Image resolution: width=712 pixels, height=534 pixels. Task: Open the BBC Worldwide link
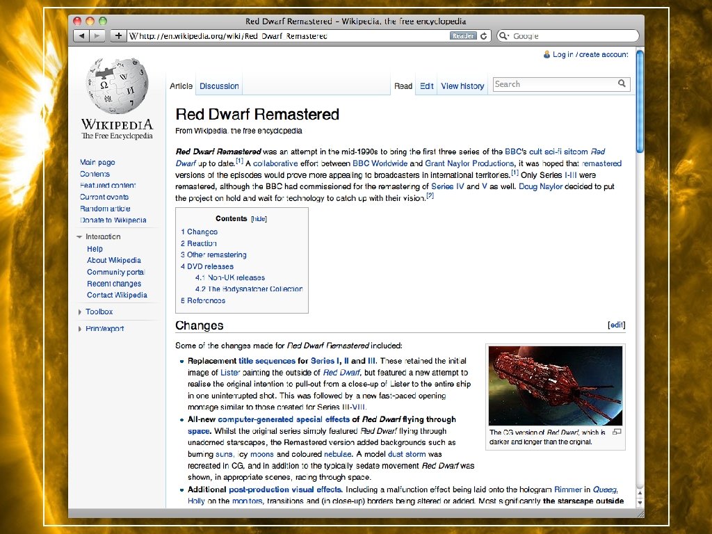click(380, 163)
